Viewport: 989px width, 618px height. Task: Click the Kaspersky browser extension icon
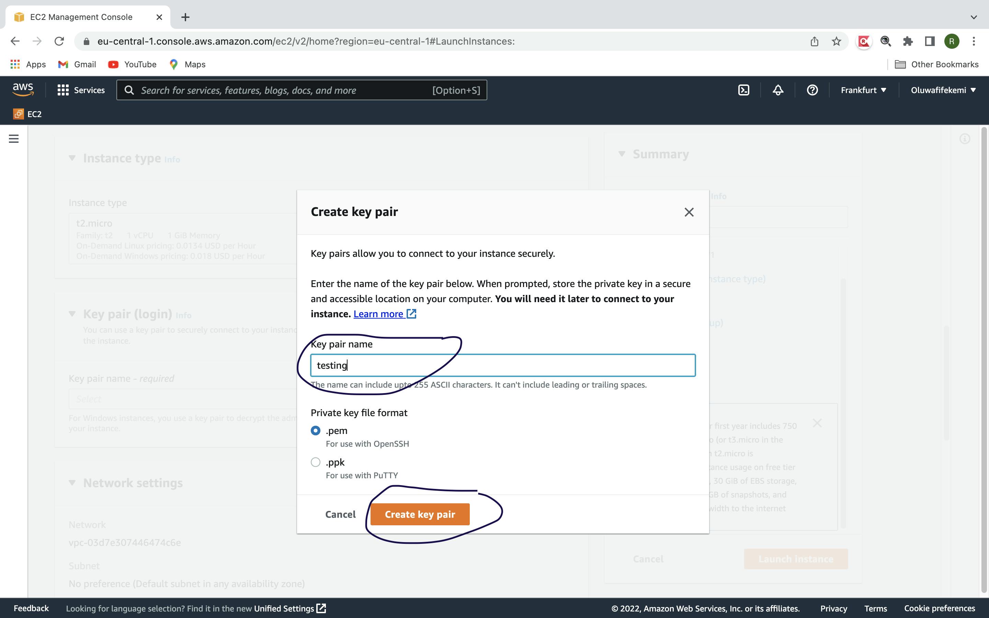(864, 41)
